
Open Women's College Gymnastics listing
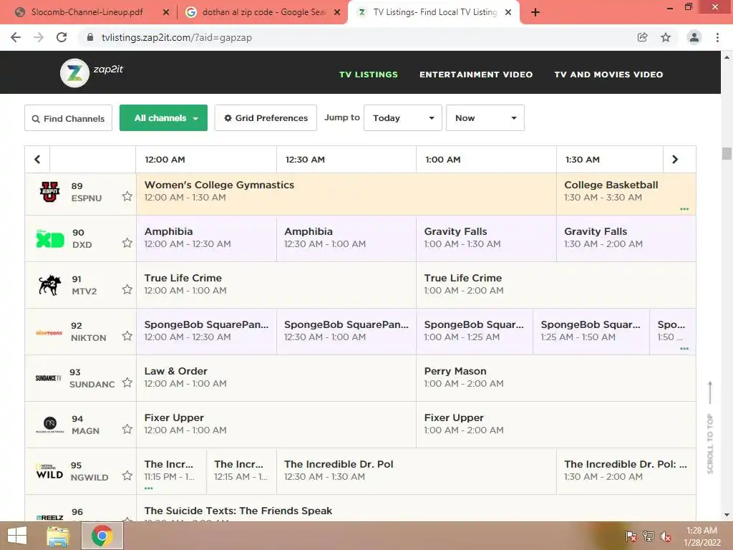(x=346, y=194)
